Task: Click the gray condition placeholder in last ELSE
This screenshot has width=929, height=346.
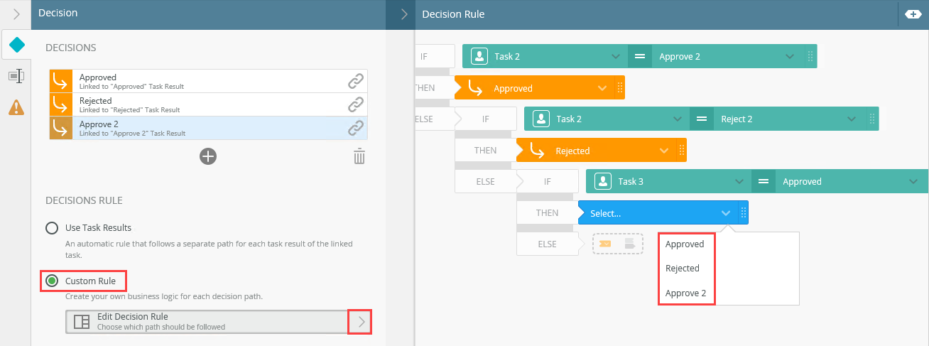Action: tap(629, 244)
